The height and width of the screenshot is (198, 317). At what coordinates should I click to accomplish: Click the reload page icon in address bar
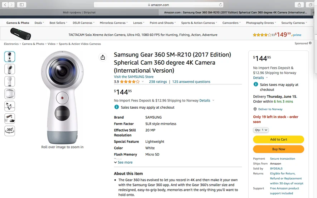click(x=220, y=5)
